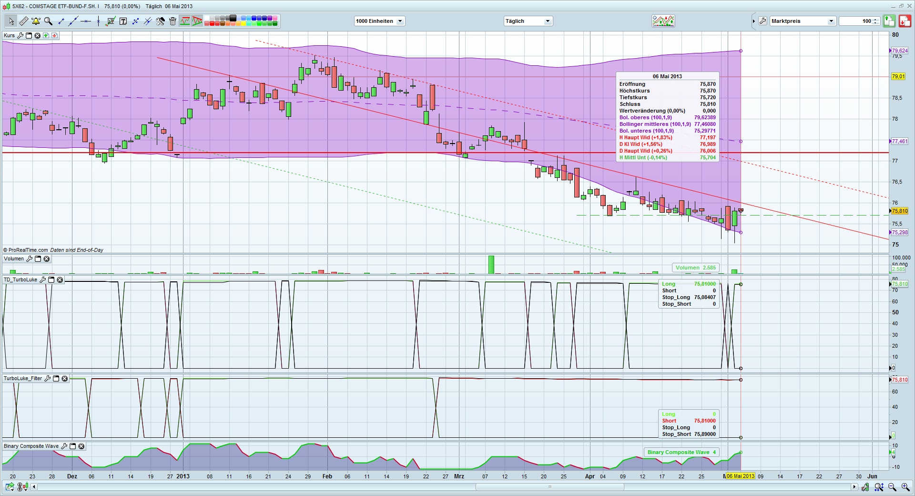Click the green buy order icon
Image resolution: width=915 pixels, height=496 pixels.
tap(889, 21)
